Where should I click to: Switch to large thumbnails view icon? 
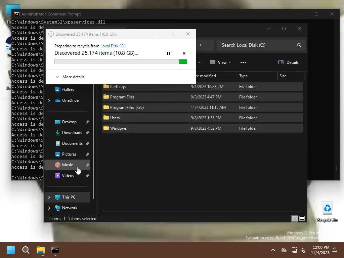coord(302,218)
